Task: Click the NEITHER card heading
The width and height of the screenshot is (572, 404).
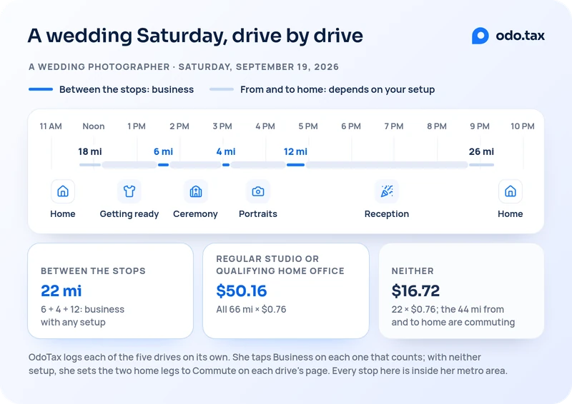Action: [x=413, y=271]
